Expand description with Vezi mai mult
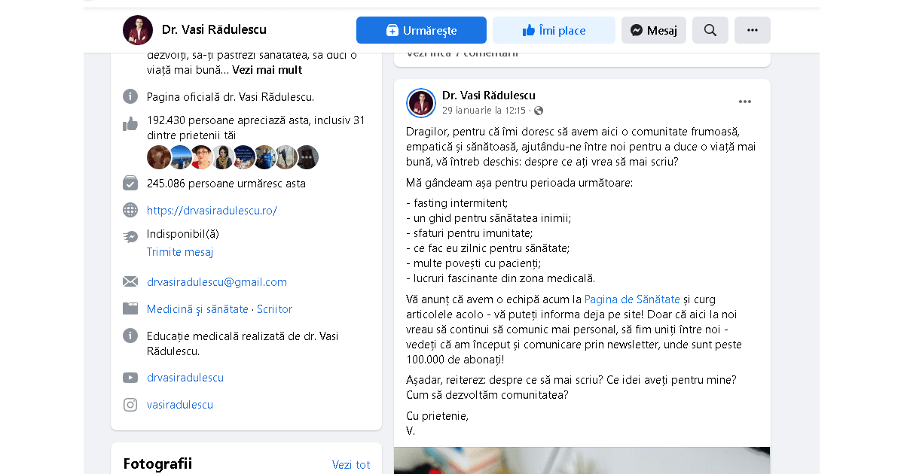The image size is (904, 474). coord(267,70)
